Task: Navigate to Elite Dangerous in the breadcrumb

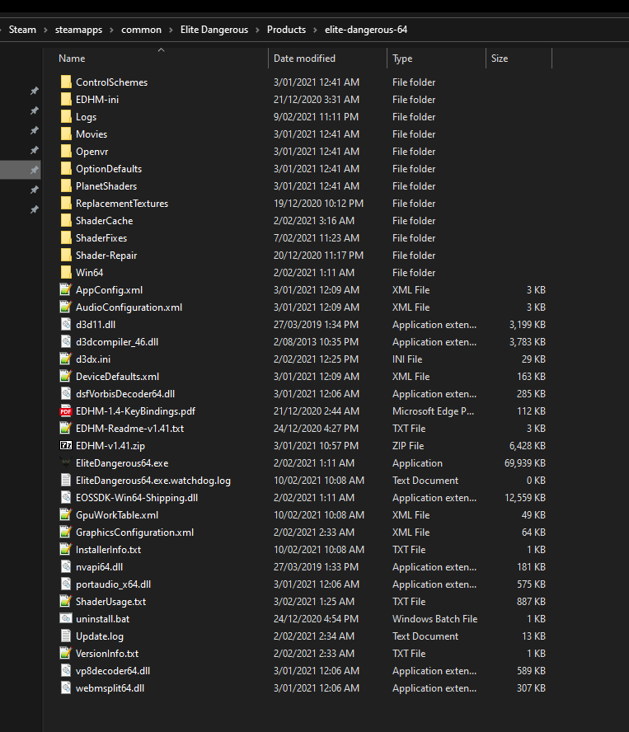Action: click(x=214, y=30)
